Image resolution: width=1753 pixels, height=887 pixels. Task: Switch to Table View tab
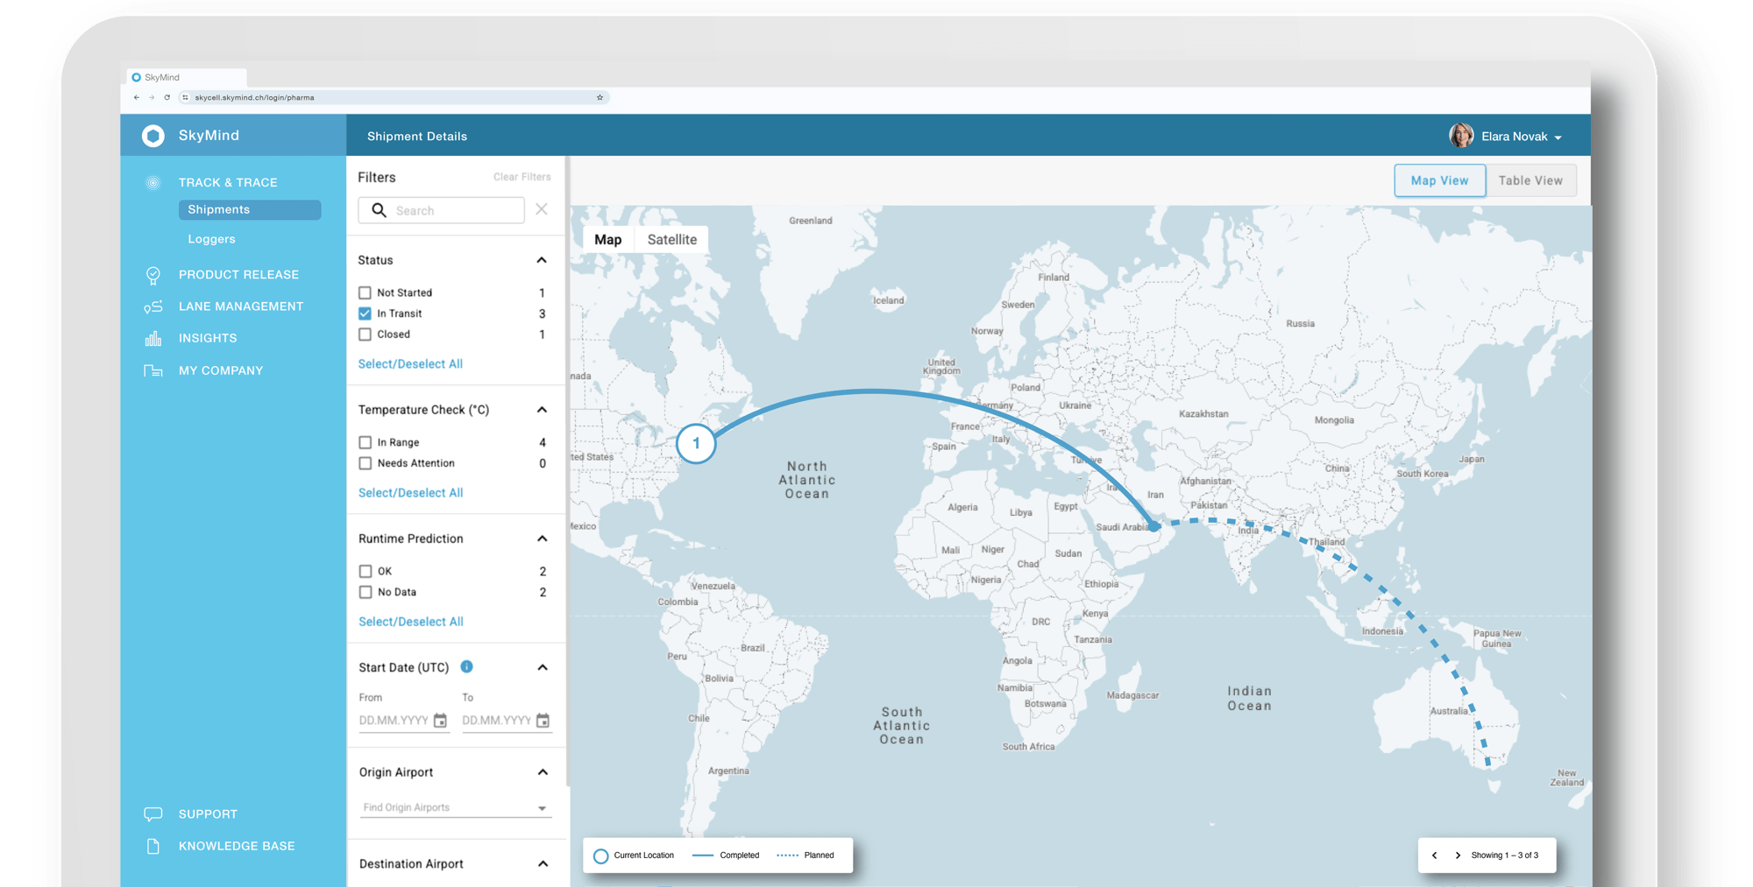coord(1530,180)
